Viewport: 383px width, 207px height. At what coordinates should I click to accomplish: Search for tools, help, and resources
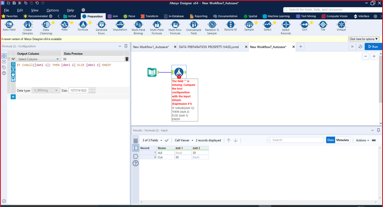(x=333, y=10)
